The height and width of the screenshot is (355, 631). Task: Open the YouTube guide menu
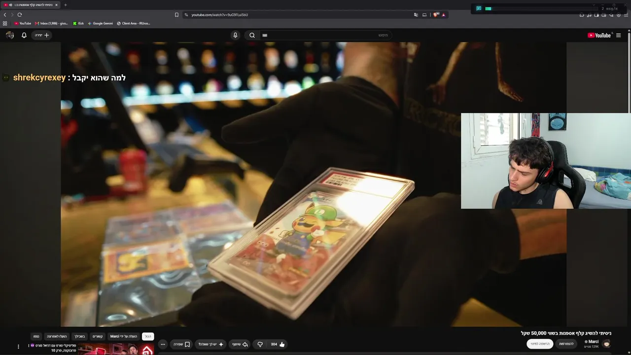[x=619, y=35]
